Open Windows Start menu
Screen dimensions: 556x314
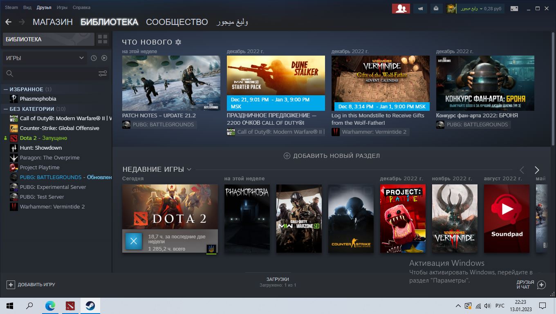(x=10, y=306)
